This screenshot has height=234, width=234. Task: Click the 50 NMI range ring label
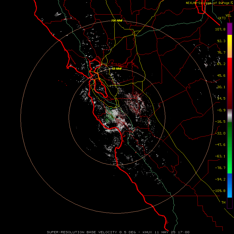click(117, 69)
